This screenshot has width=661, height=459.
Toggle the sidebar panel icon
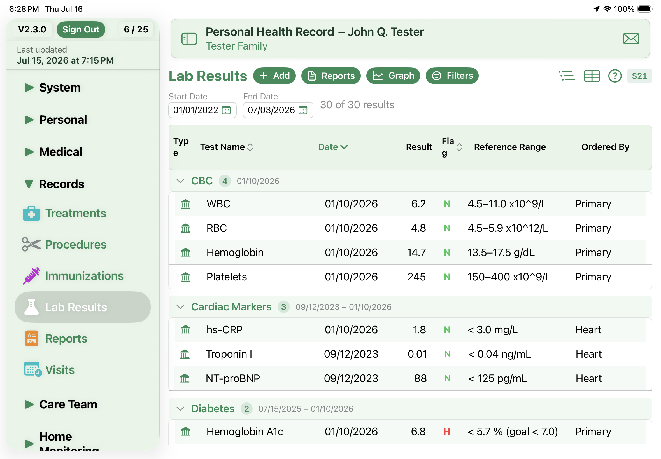coord(189,39)
